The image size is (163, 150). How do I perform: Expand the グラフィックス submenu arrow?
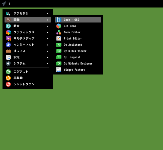click(48, 32)
